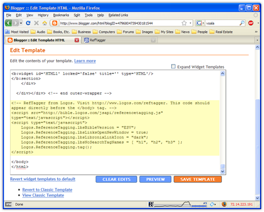Screen dimensions: 264x212
Task: Switch to the RefTagger tab
Action: (x=119, y=40)
